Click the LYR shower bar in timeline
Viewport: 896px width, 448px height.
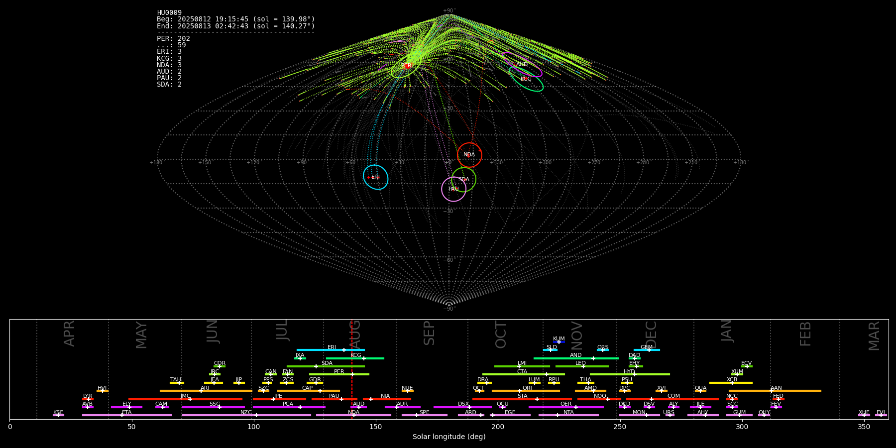pos(88,399)
